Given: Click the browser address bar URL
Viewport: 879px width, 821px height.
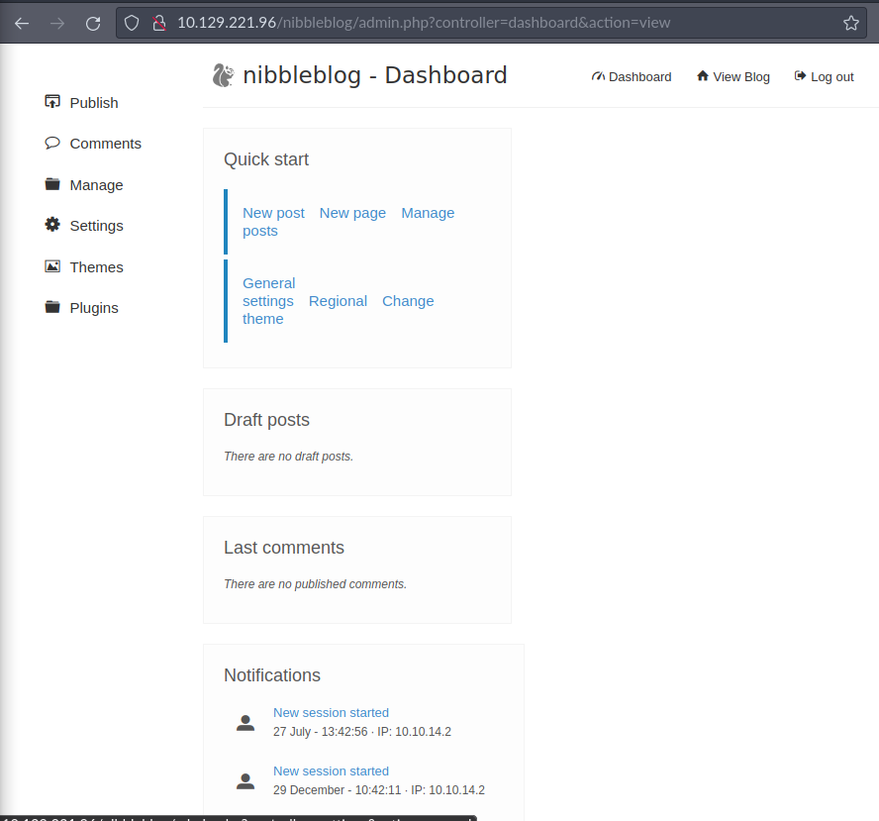Looking at the screenshot, I should (x=424, y=23).
